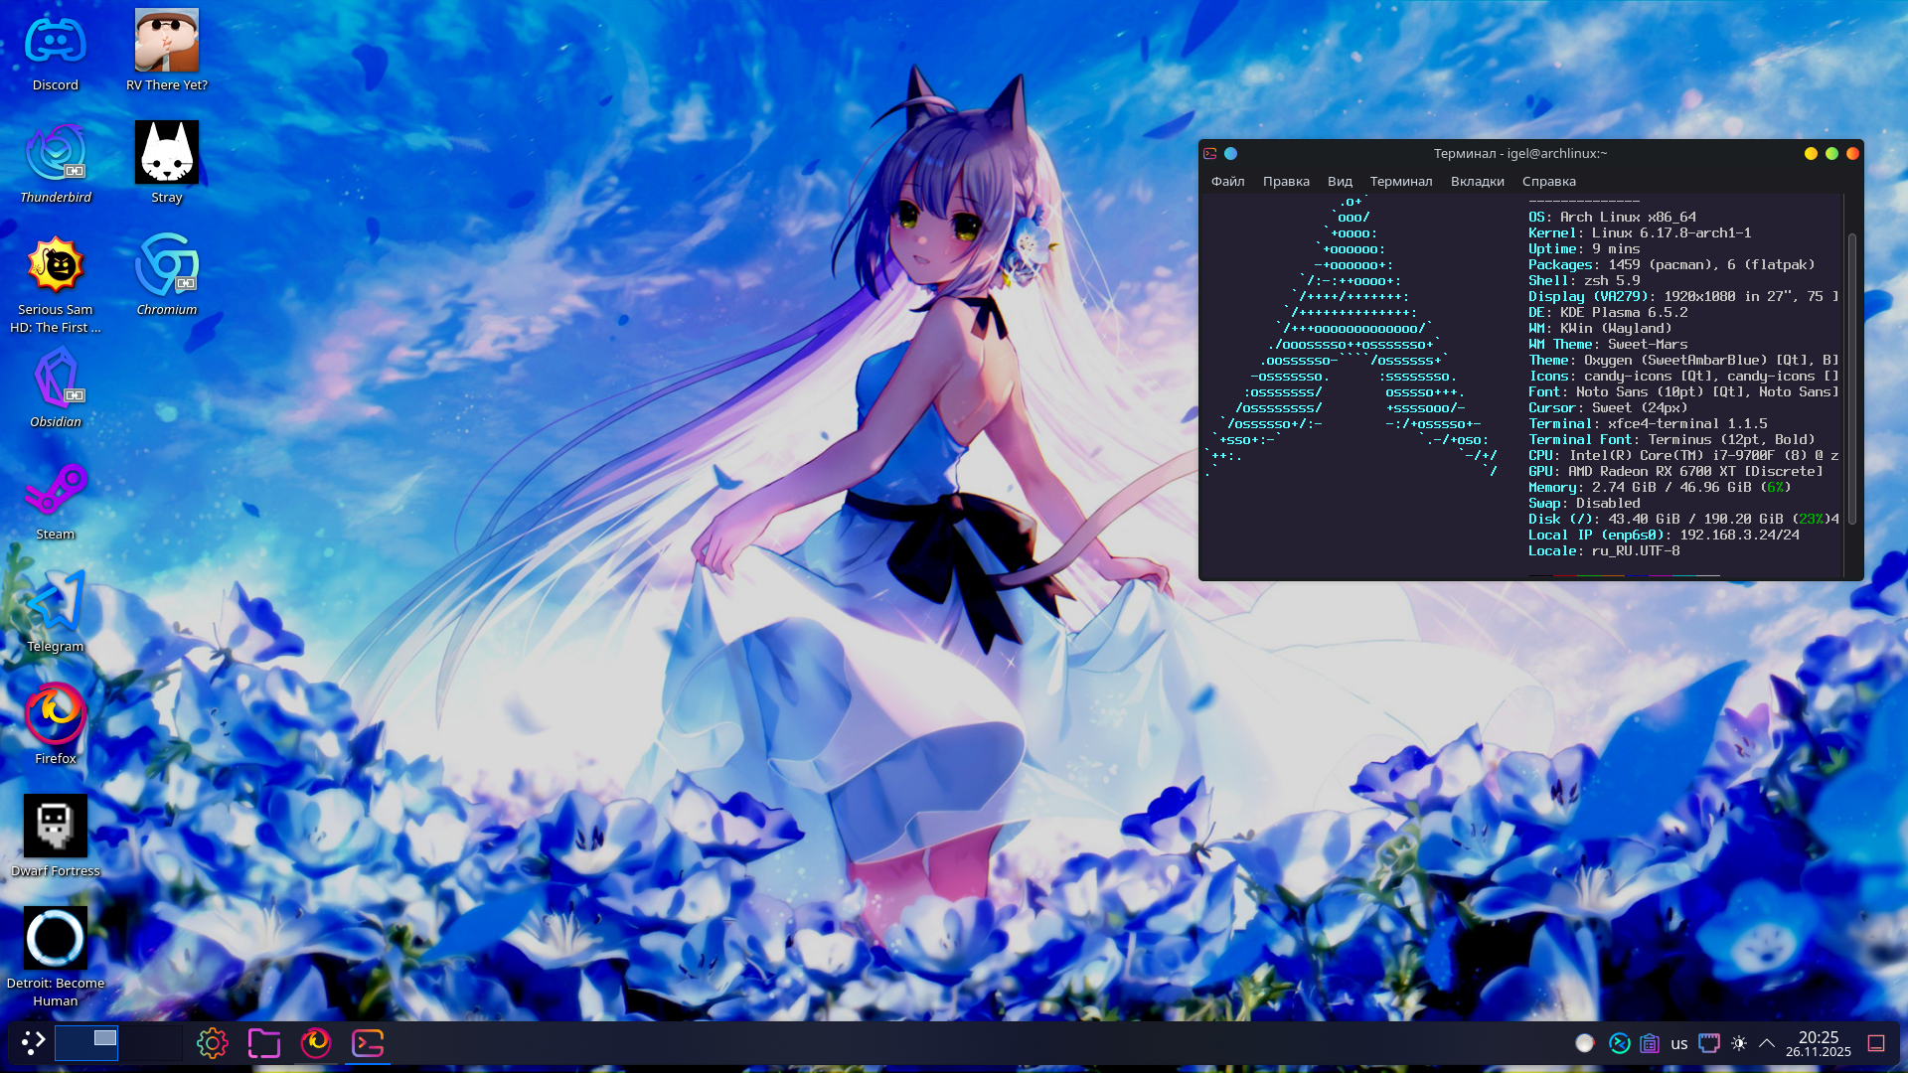Screen dimensions: 1908x1073
Task: Click the Firefox icon in taskbar
Action: point(316,1043)
